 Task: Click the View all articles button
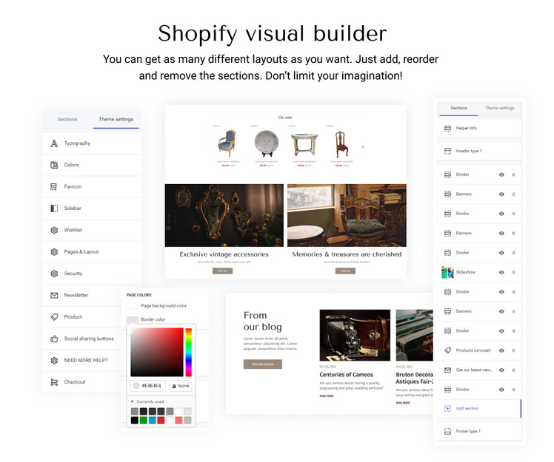tap(262, 364)
